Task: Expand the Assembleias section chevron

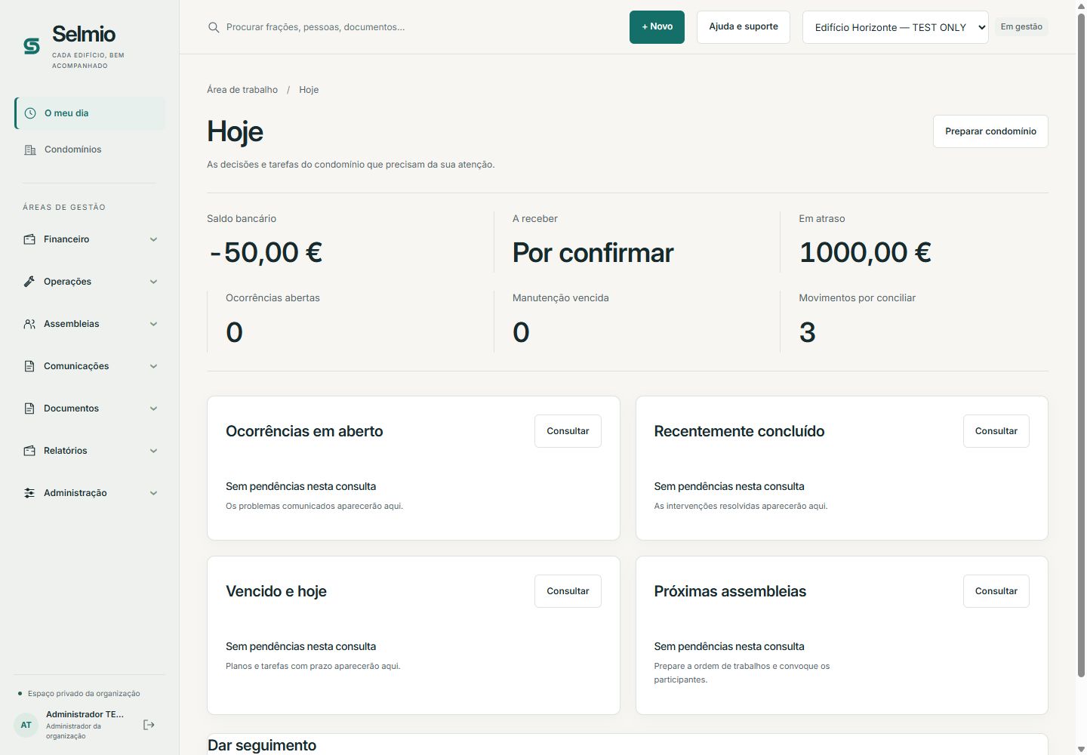Action: [x=153, y=324]
